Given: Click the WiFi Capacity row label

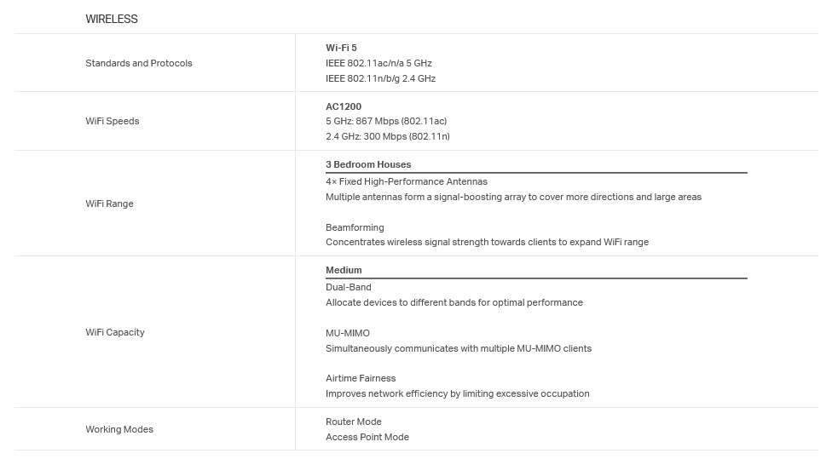Looking at the screenshot, I should coord(114,332).
